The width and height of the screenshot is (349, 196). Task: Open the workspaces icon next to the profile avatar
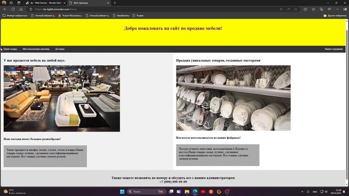click(11, 3)
